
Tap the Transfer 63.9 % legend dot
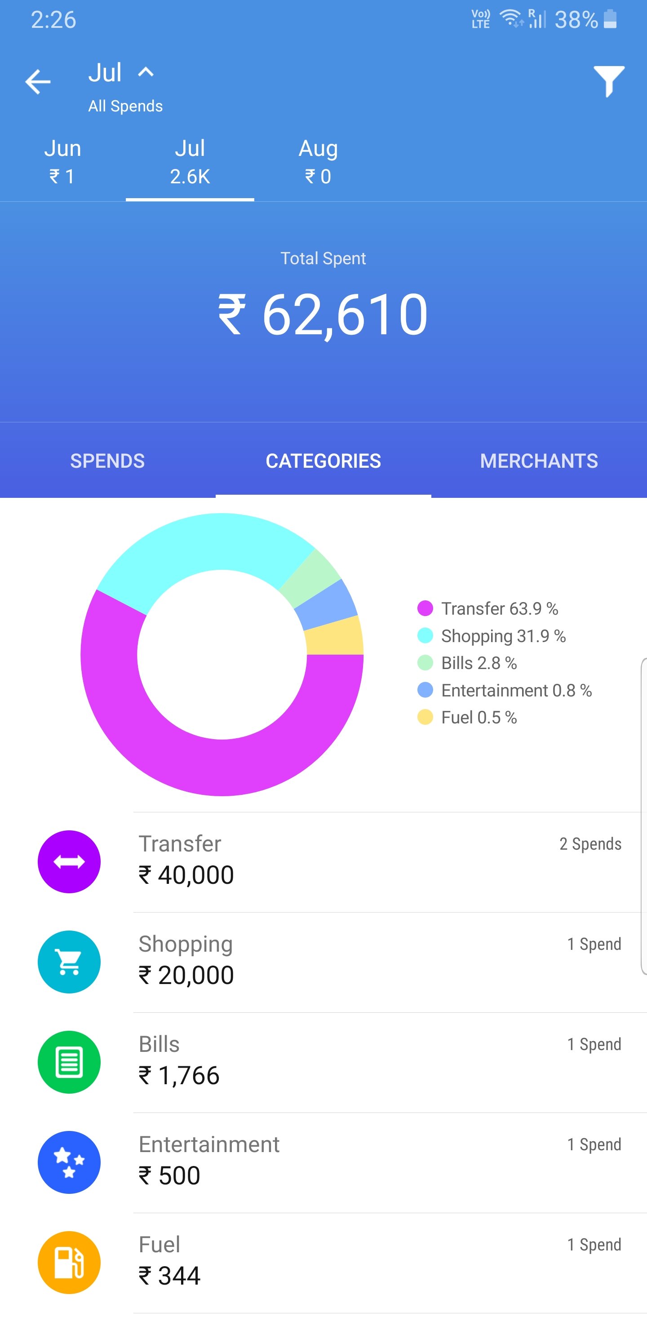425,608
